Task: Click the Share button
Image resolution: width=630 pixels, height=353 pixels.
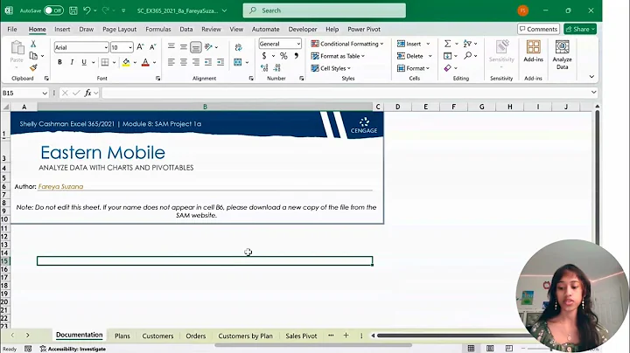Action: (x=580, y=29)
